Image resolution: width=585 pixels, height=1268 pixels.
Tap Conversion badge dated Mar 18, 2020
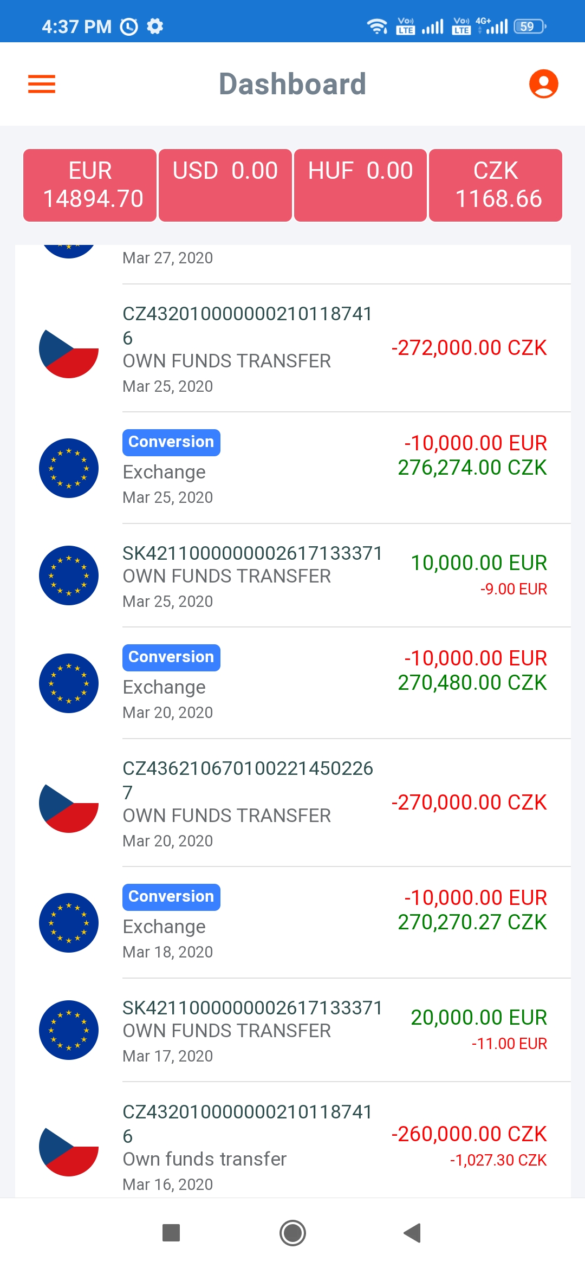171,897
